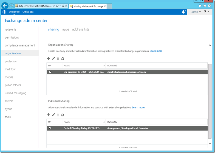
Task: Select the On-premises to O365 name cell
Action: tap(84, 72)
